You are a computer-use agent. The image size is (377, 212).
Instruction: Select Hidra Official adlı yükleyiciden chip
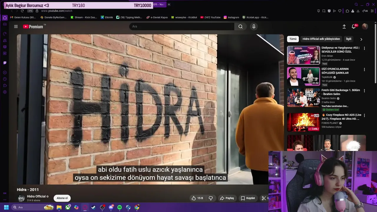(321, 39)
